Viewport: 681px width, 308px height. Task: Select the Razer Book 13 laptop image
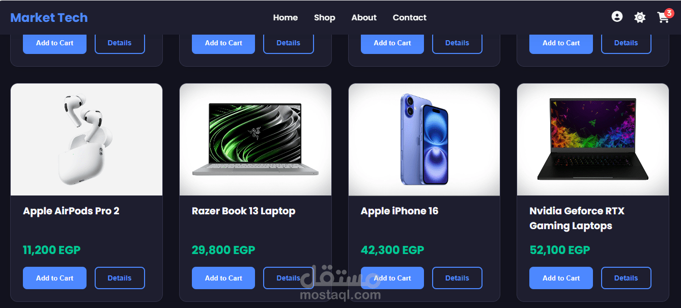point(256,139)
